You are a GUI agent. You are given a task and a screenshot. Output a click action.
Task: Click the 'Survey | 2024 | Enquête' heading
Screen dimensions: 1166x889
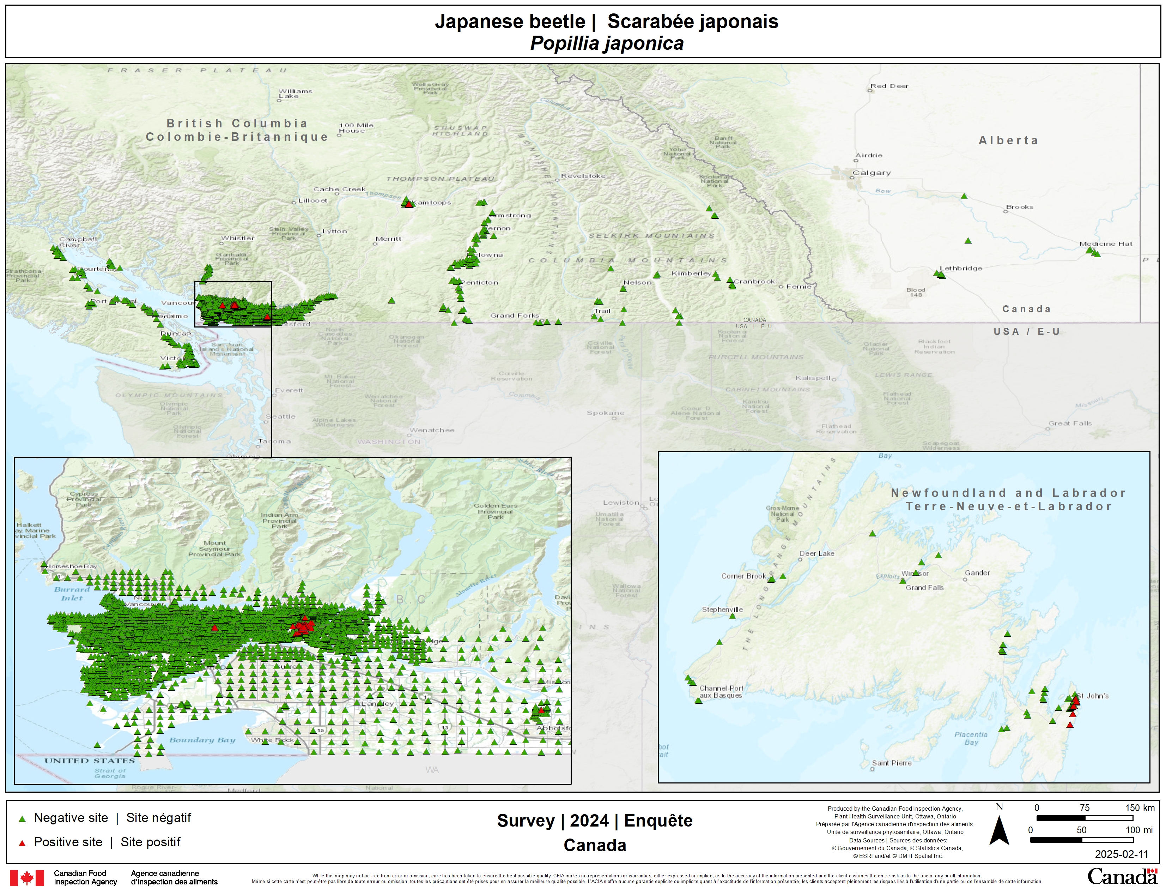[594, 821]
